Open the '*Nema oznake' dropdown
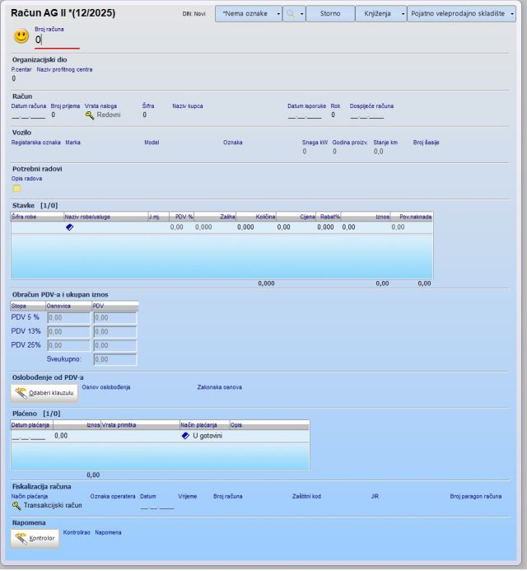 pos(248,14)
